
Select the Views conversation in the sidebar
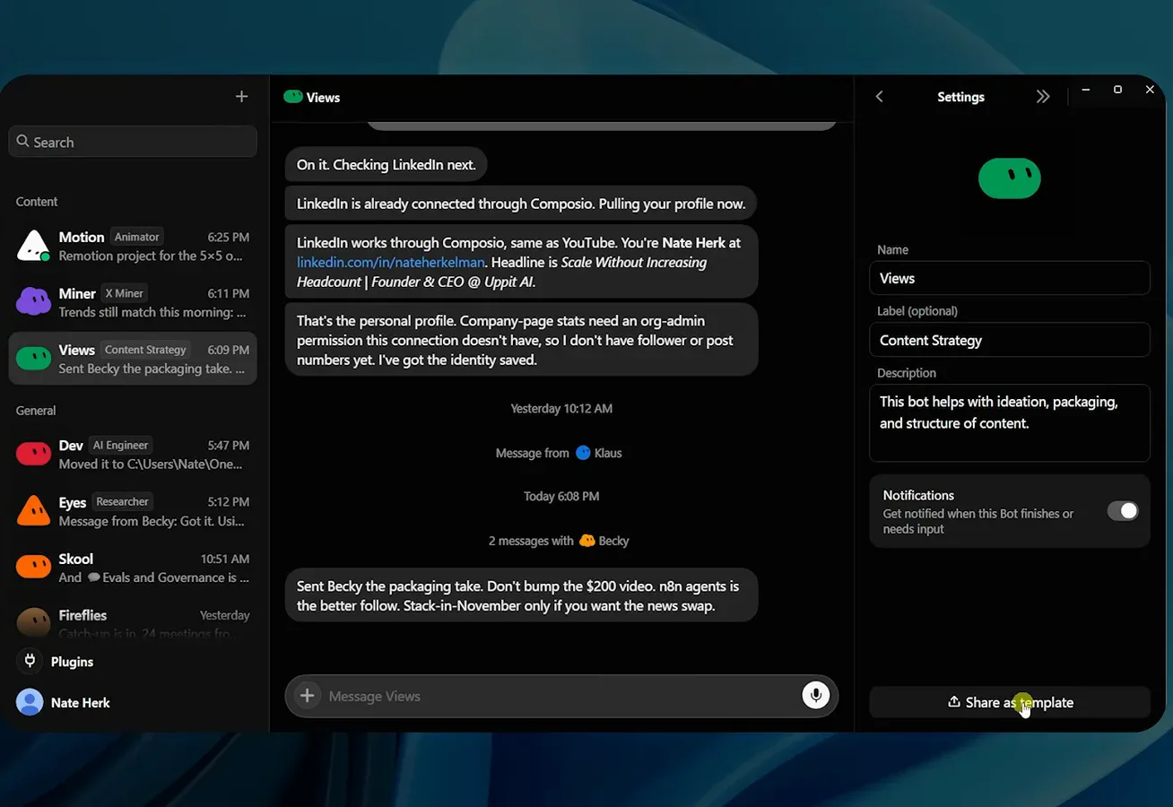(x=133, y=359)
